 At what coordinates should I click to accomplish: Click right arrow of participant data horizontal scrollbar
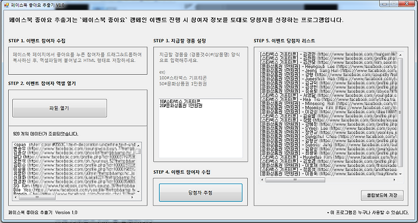[132, 198]
